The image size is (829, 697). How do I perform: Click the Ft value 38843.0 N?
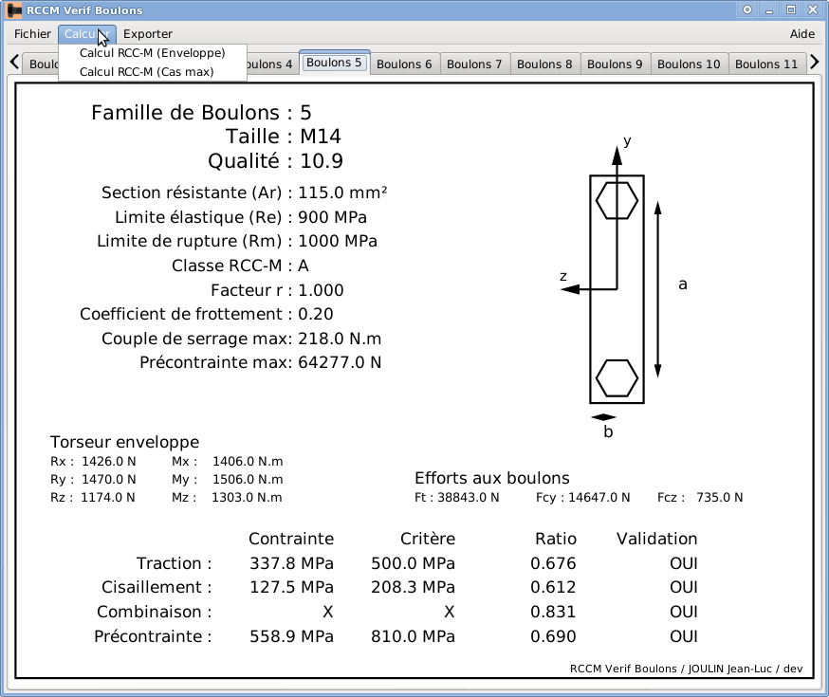[x=468, y=497]
